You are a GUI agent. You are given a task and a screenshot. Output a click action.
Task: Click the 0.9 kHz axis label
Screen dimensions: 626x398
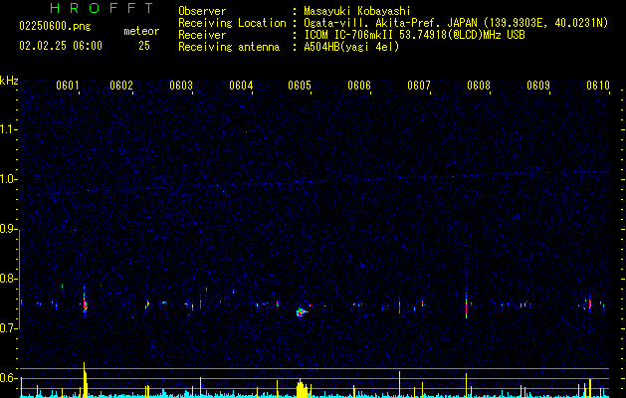8,229
